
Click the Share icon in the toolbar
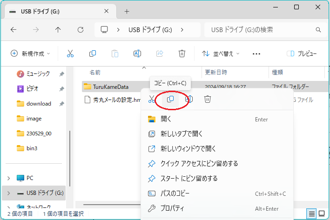pyautogui.click(x=160, y=53)
